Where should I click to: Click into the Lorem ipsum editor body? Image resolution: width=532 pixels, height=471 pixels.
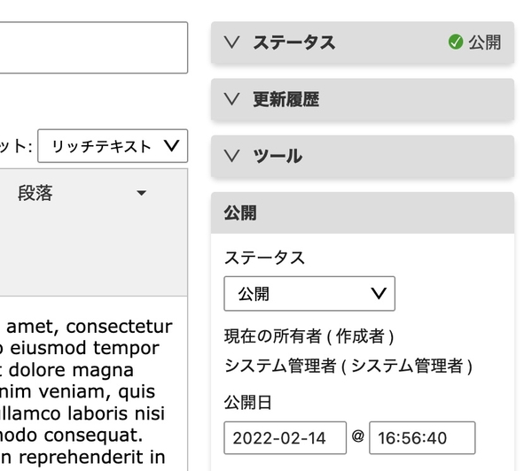click(94, 383)
